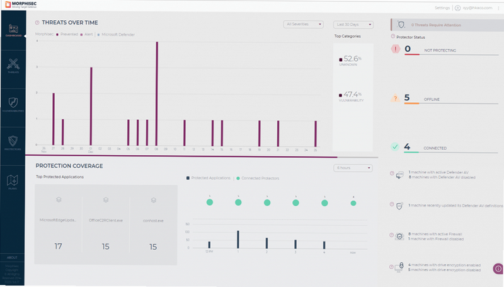Click '4 machines with drive encryption enabled' text
Viewport: 504px width, 287px height.
[444, 265]
